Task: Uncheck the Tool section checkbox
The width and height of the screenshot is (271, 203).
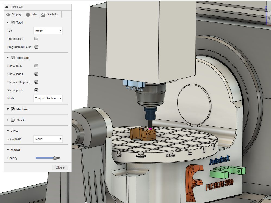Action: (x=12, y=22)
